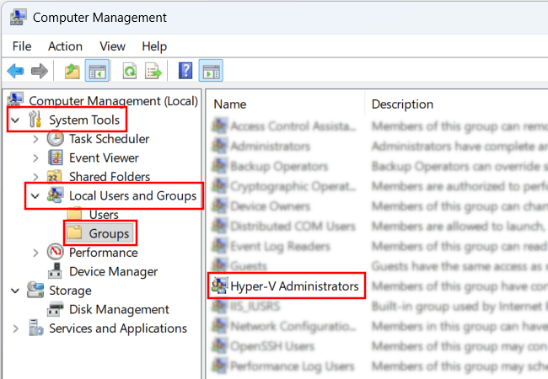Click the Computer Management title bar icon

pos(18,17)
